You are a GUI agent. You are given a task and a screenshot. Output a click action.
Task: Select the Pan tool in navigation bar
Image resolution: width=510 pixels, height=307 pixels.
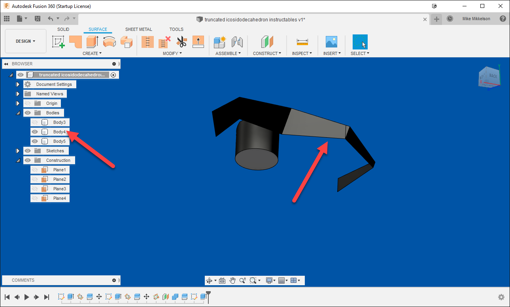tap(232, 280)
